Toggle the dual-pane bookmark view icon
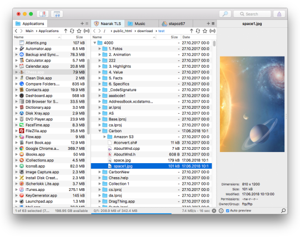300x237 pixels. [x=42, y=14]
